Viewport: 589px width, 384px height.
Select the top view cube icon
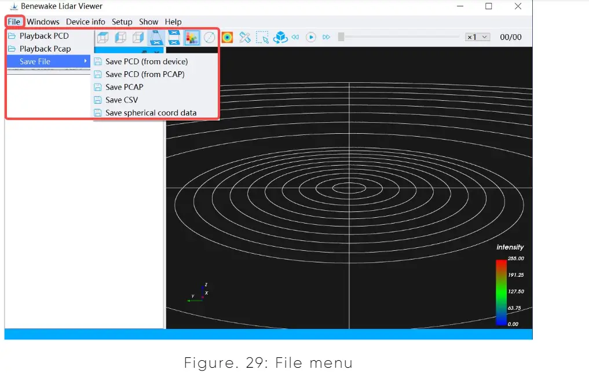coord(103,37)
